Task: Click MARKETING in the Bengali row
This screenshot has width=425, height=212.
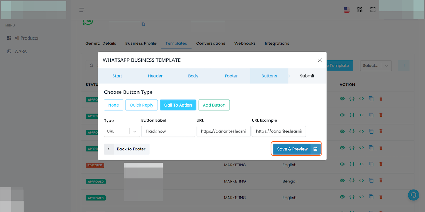Action: 235,181
